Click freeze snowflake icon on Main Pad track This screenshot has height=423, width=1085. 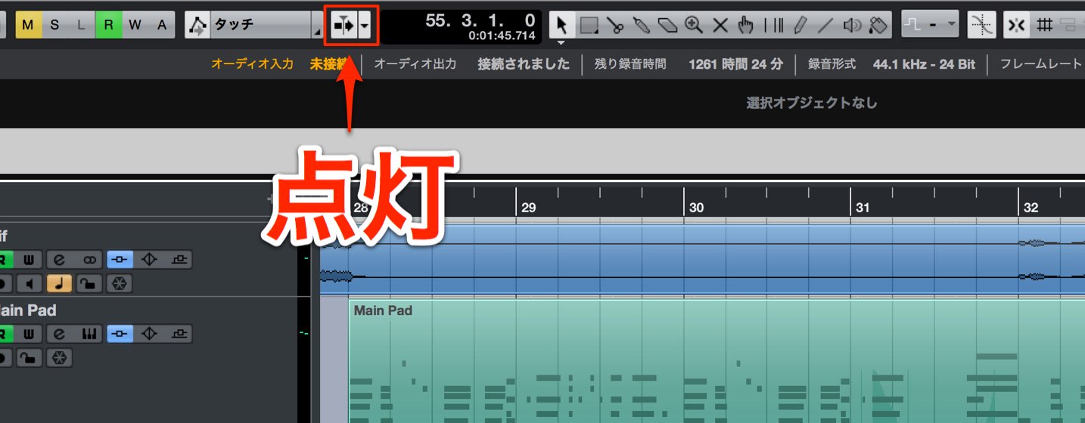(x=59, y=357)
